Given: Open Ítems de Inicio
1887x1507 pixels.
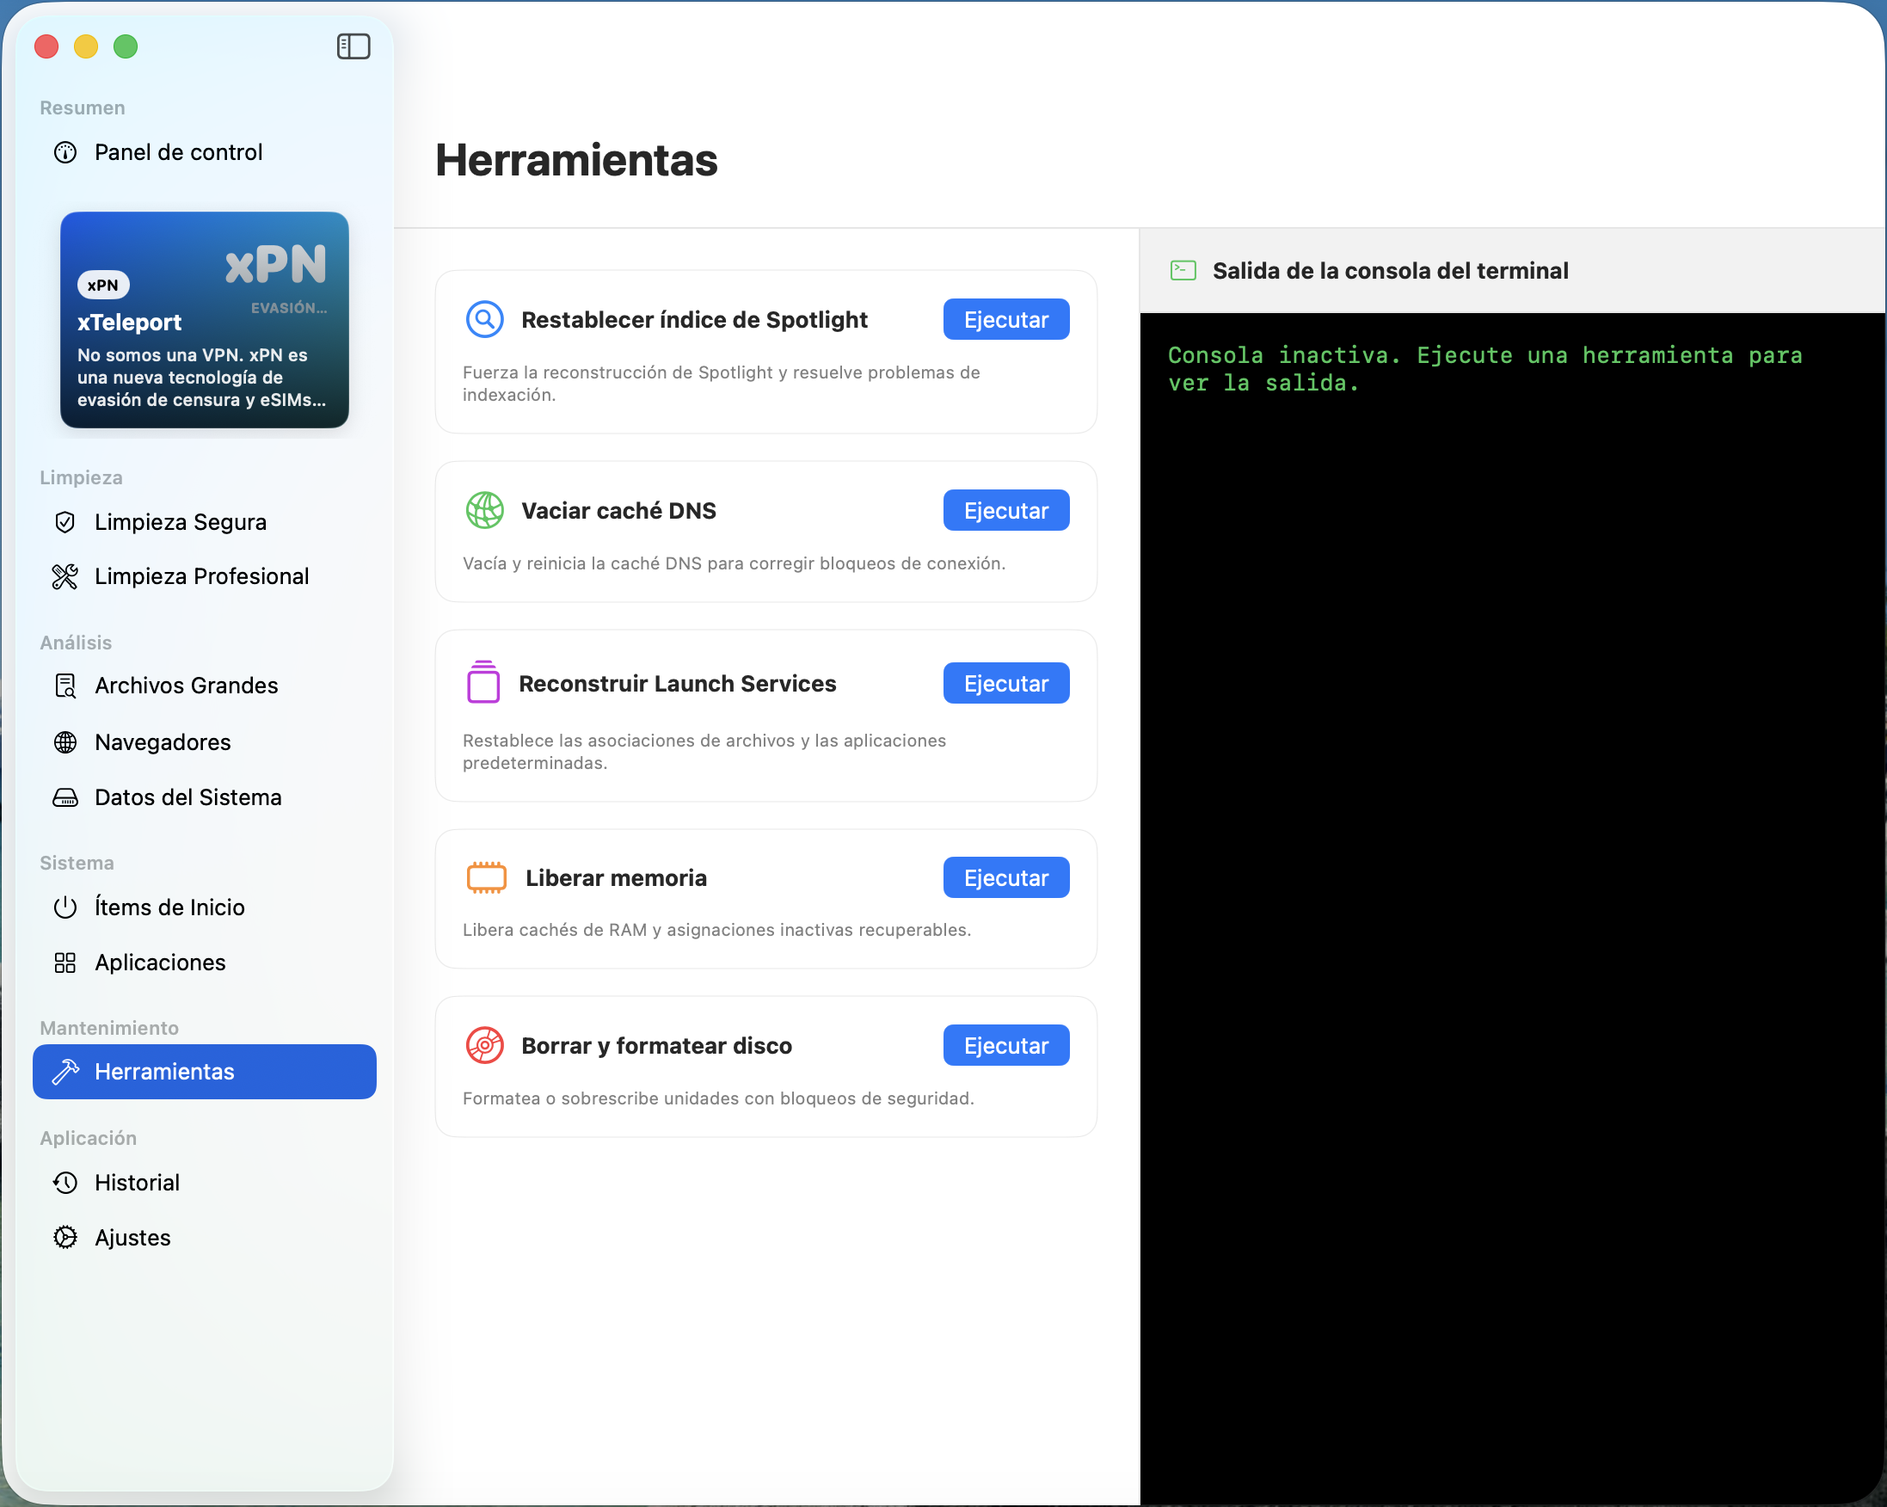Looking at the screenshot, I should click(205, 907).
